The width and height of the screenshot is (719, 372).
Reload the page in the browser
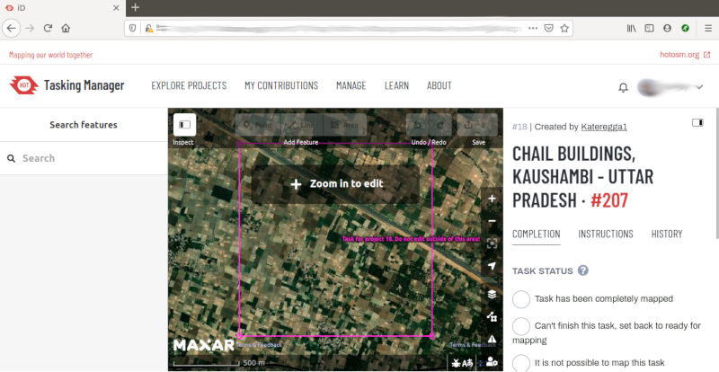tap(48, 28)
